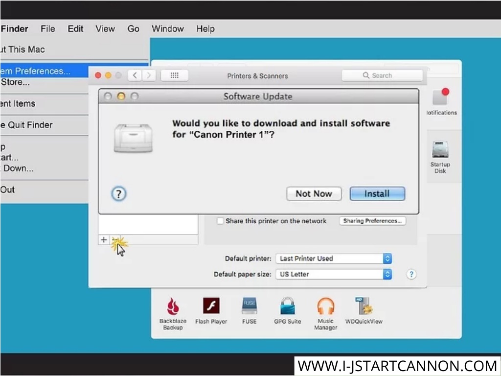Minimize the Software Update dialog
Screen dimensions: 501x376
pyautogui.click(x=121, y=96)
